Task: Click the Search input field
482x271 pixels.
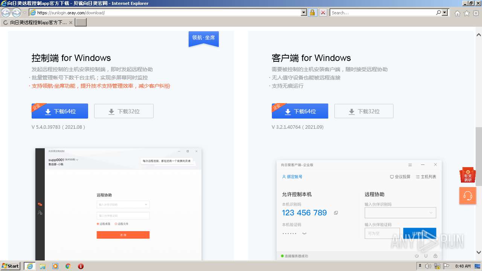Action: click(x=383, y=12)
